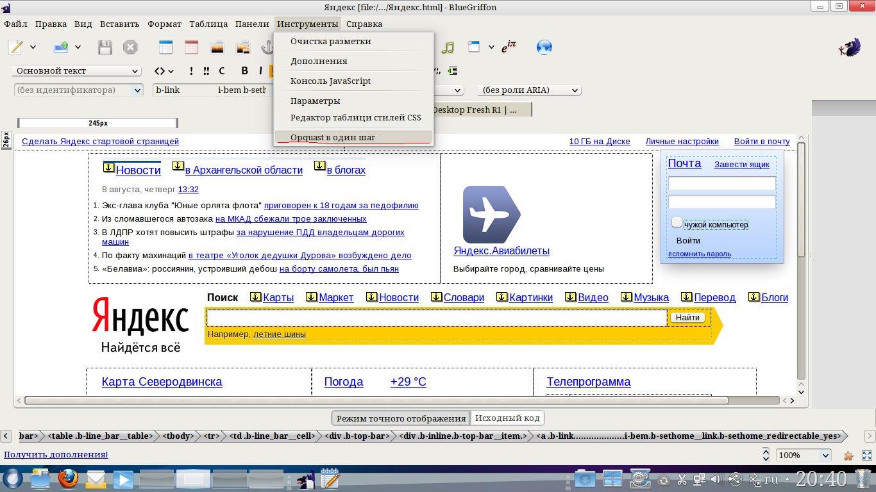Click the Insert image icon in toolbar
This screenshot has width=876, height=492.
point(217,47)
